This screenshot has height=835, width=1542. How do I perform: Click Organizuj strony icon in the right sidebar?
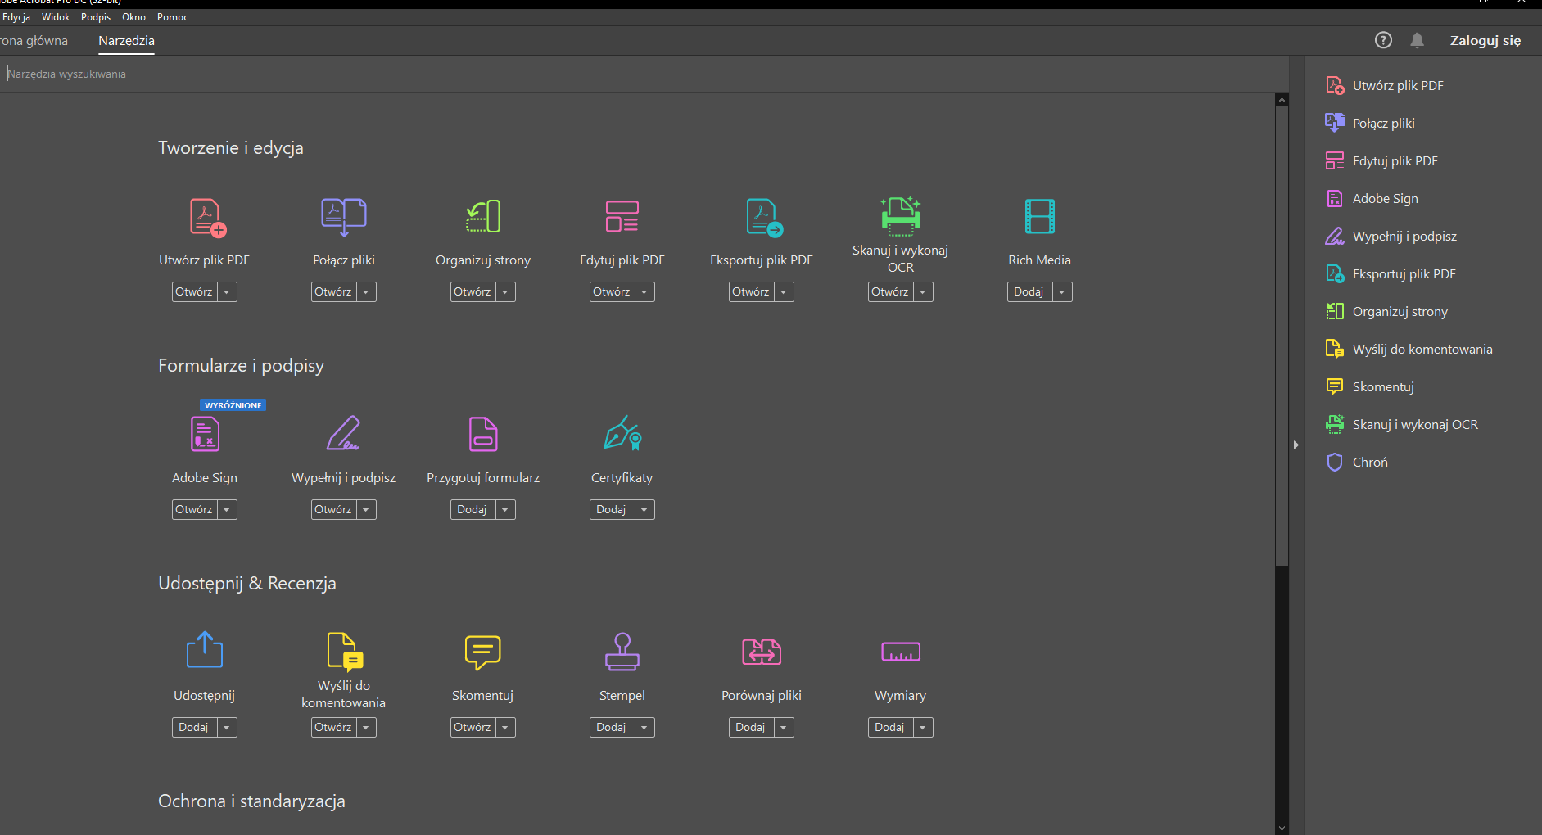pyautogui.click(x=1335, y=311)
